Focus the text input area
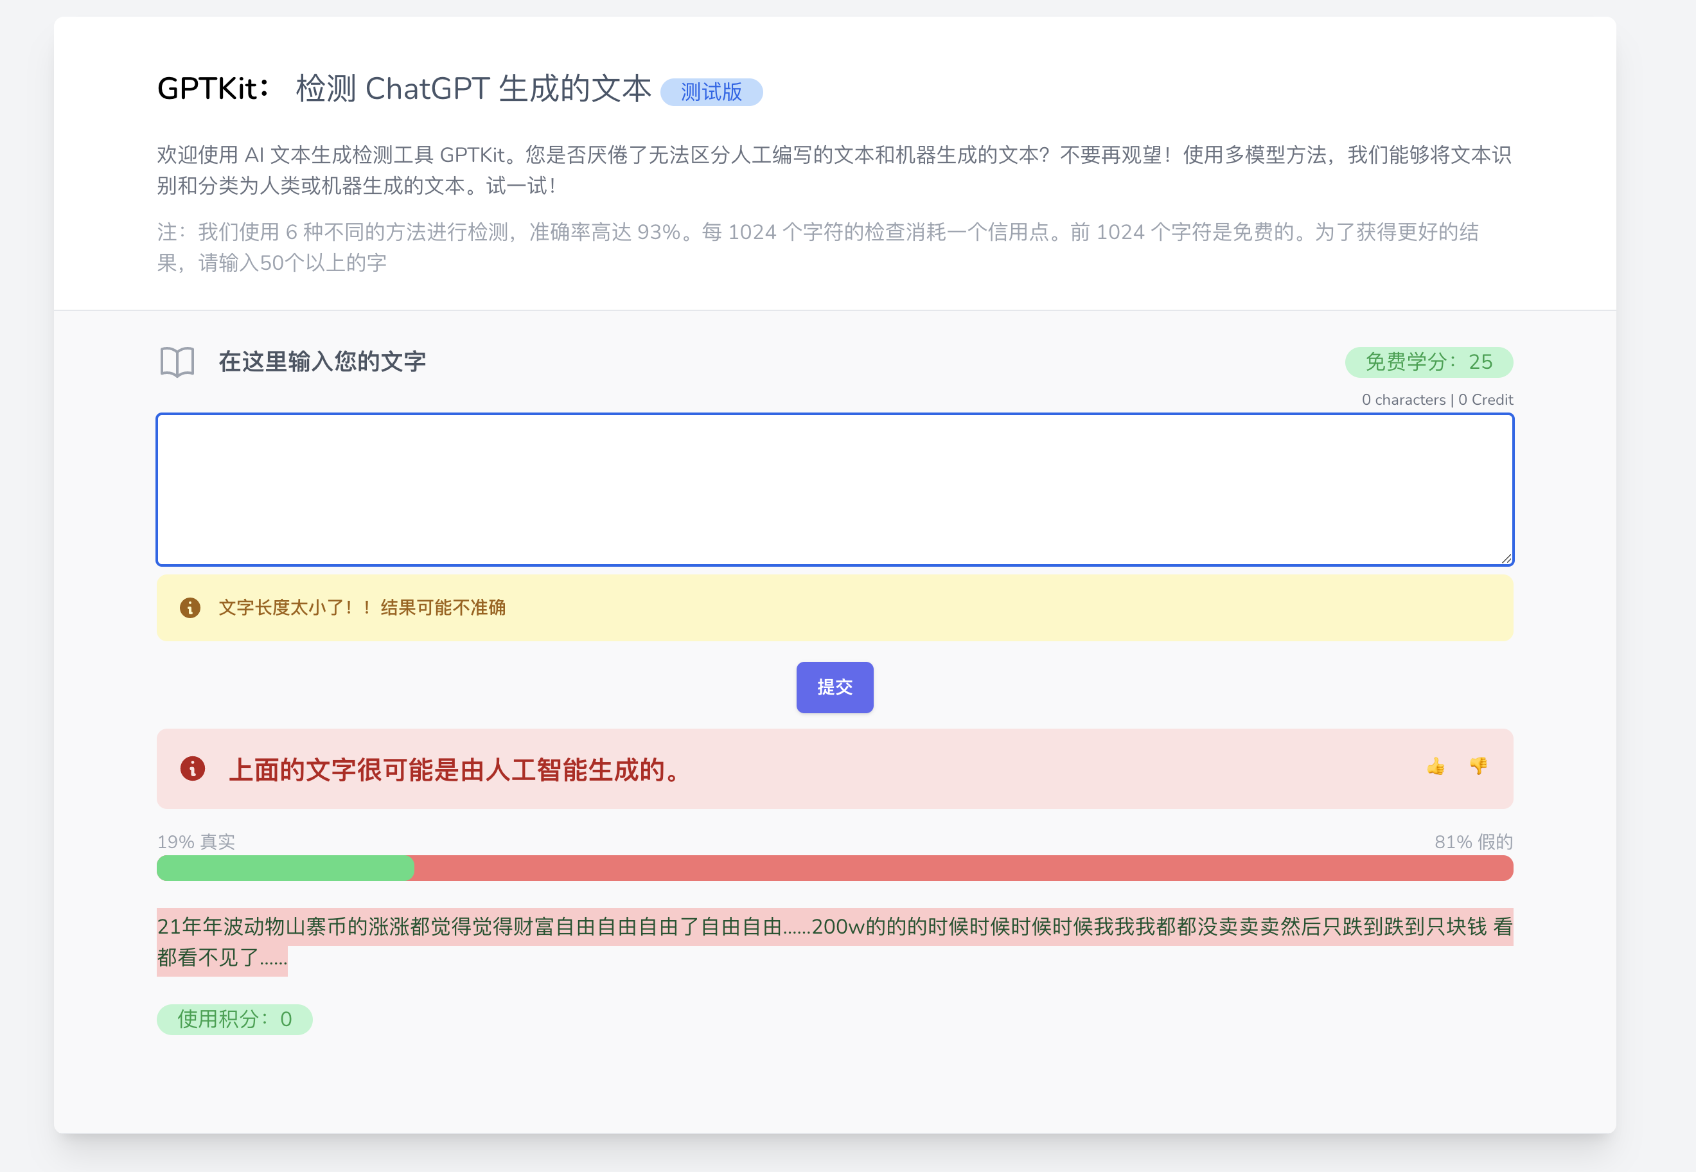Image resolution: width=1696 pixels, height=1172 pixels. [x=835, y=490]
